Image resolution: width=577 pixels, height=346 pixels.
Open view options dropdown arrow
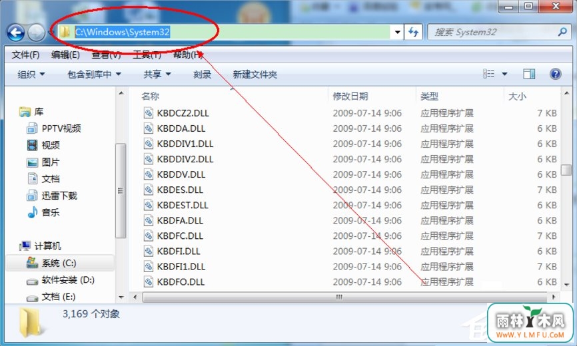coord(504,74)
